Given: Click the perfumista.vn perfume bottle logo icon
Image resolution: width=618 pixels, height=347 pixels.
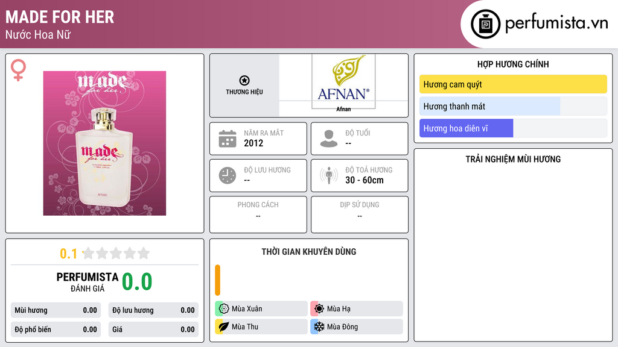Looking at the screenshot, I should [x=483, y=24].
